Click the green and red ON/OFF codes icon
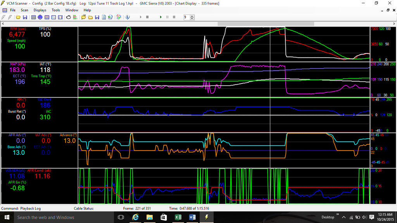This screenshot has height=223, width=397. click(75, 17)
